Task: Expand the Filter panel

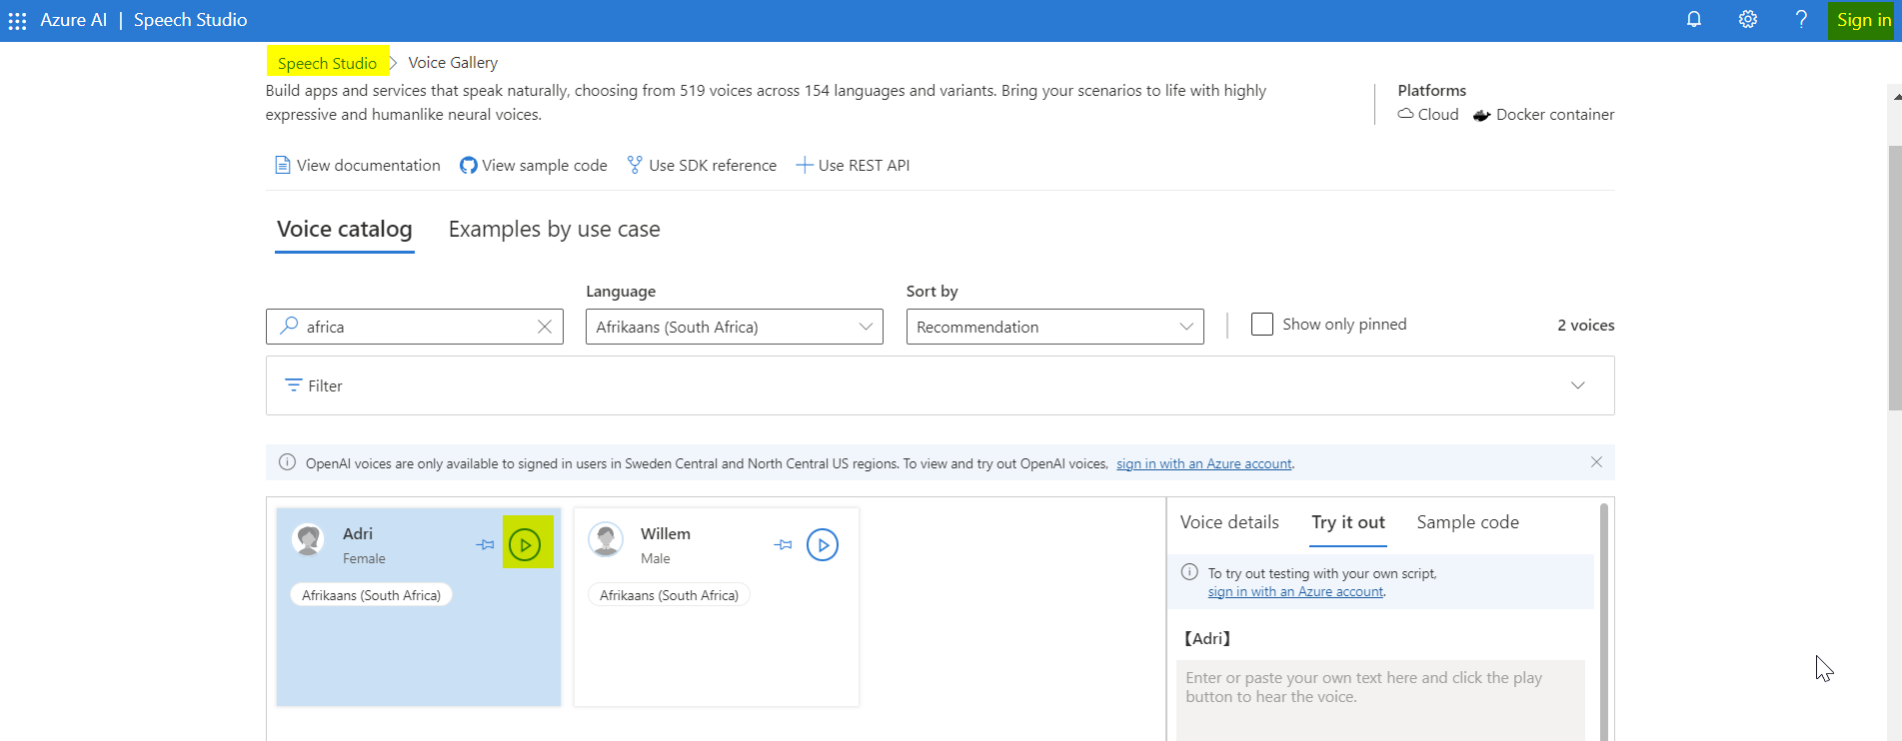Action: click(x=941, y=385)
